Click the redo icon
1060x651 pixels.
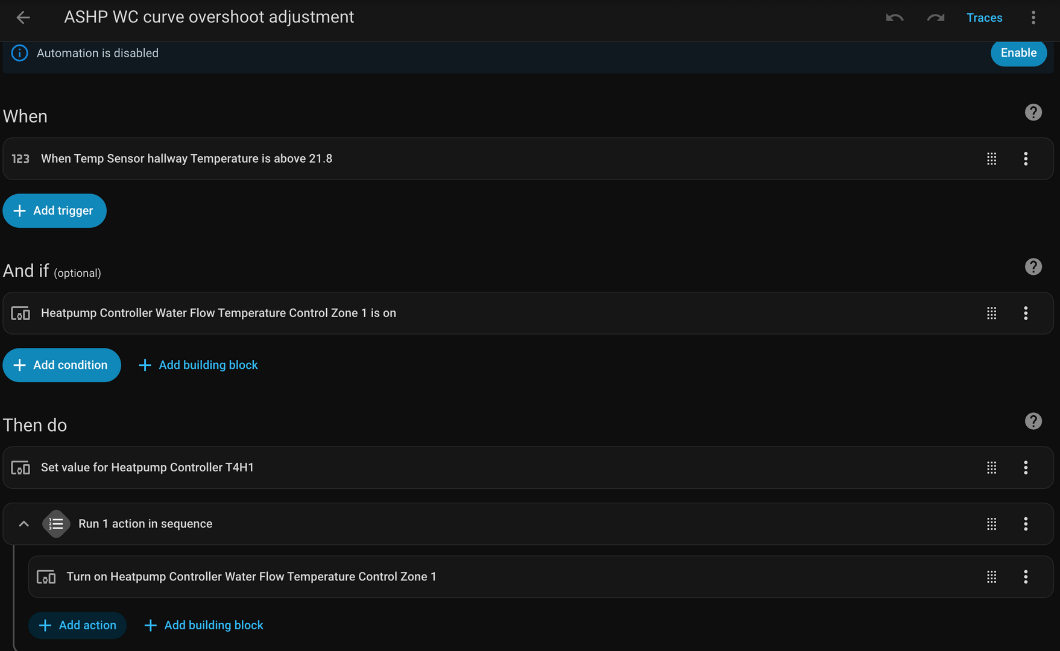tap(935, 17)
